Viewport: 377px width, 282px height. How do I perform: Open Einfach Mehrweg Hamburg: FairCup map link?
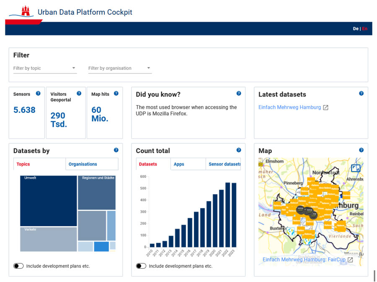click(304, 260)
